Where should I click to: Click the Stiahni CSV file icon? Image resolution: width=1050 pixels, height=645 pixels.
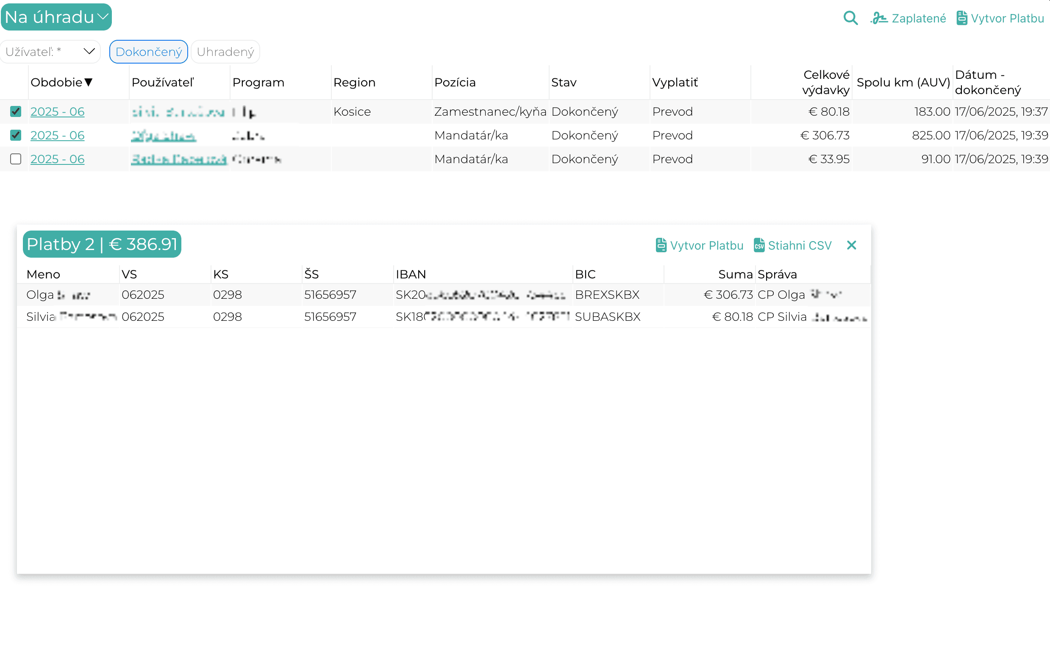[759, 245]
